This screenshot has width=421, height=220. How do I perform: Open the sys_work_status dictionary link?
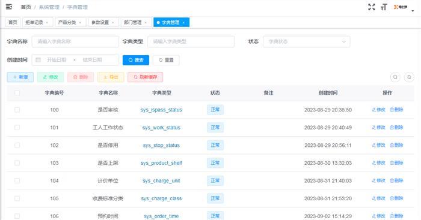pyautogui.click(x=161, y=128)
